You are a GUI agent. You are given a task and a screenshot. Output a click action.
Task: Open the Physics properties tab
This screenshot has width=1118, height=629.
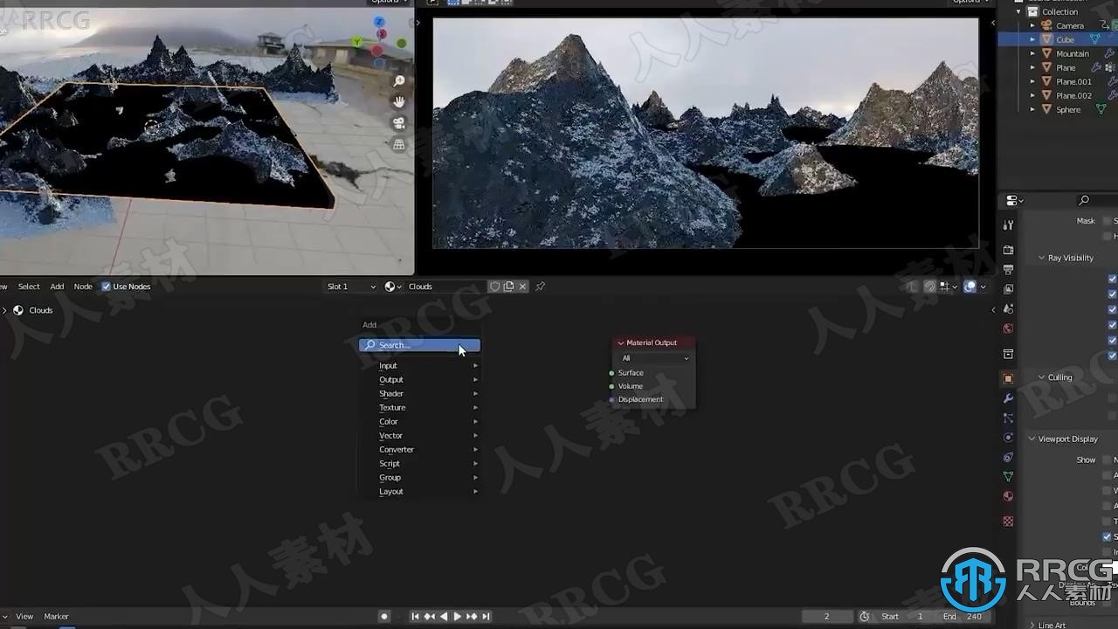point(1008,437)
